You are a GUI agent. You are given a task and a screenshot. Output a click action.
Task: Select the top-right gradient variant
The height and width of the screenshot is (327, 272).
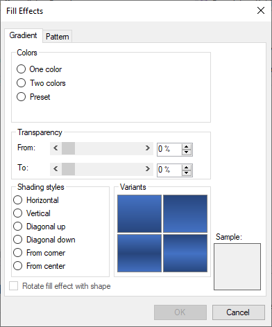click(x=185, y=213)
